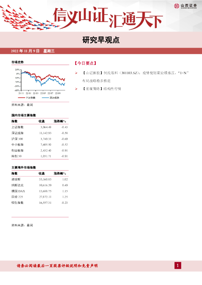202x285 pixels.
Task: Click the 涨跌幅% header of domestic table
Action: (60, 121)
